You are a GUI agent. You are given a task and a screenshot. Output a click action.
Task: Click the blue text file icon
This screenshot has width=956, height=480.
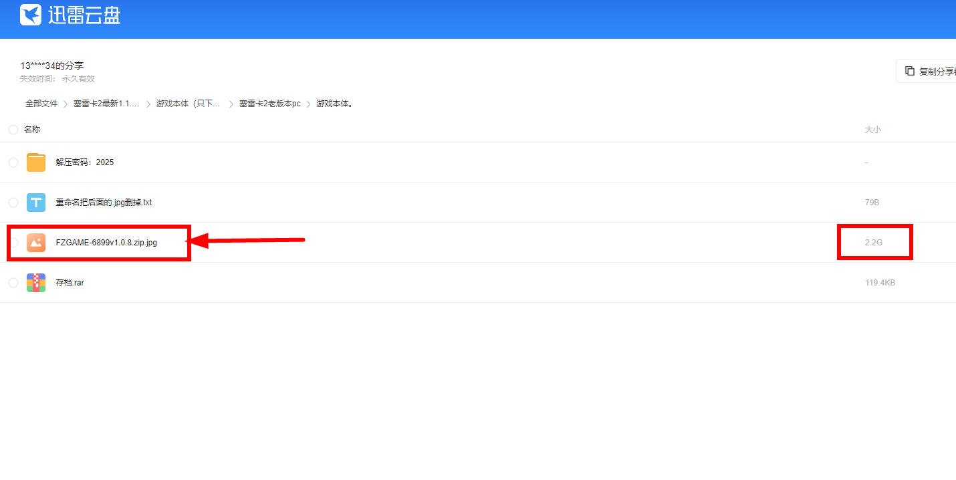coord(36,203)
